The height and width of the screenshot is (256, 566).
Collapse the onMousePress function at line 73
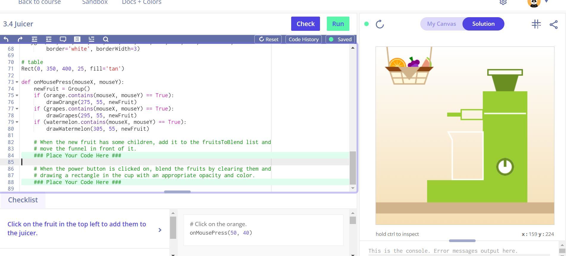(17, 82)
